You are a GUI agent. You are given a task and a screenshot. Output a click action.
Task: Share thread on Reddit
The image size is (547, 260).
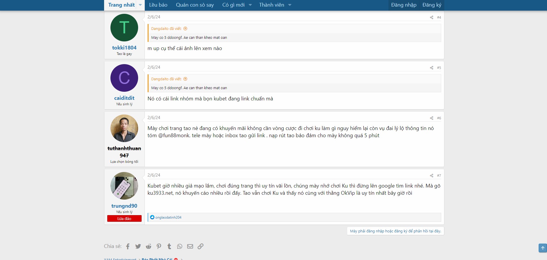[x=149, y=246]
